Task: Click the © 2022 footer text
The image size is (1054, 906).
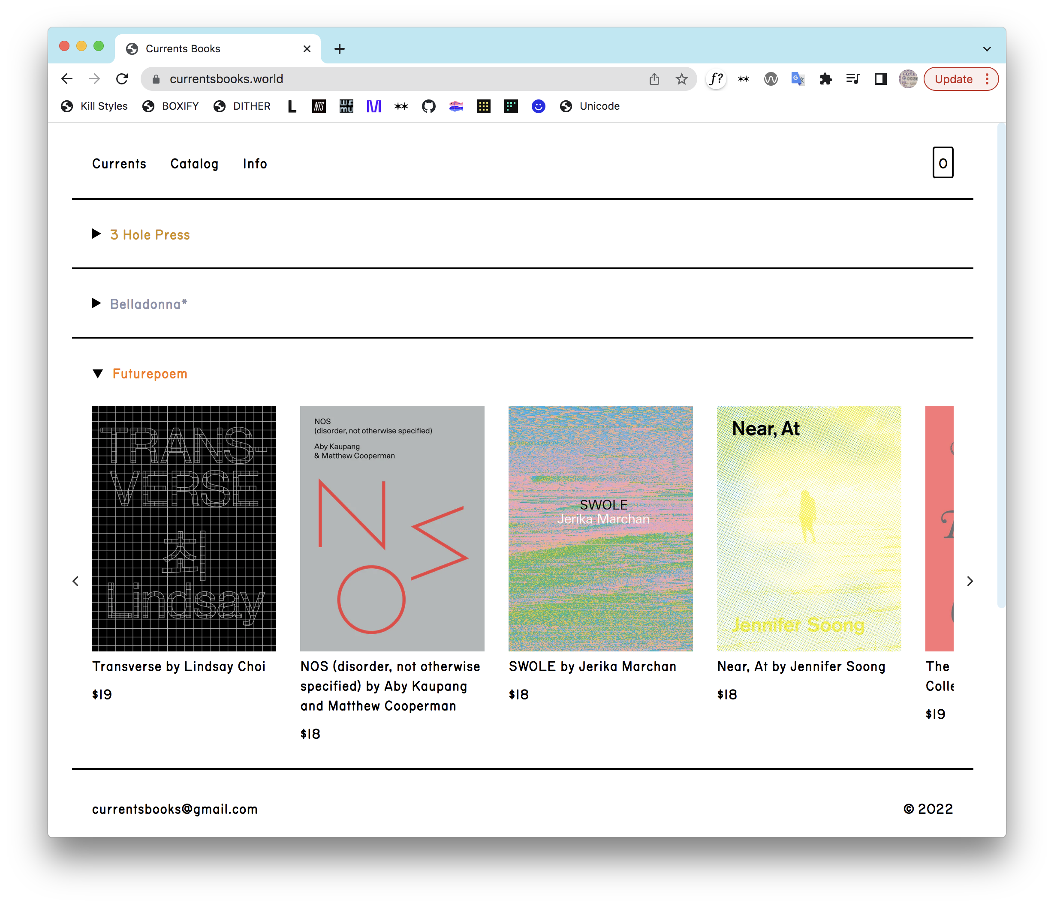Action: pos(928,809)
